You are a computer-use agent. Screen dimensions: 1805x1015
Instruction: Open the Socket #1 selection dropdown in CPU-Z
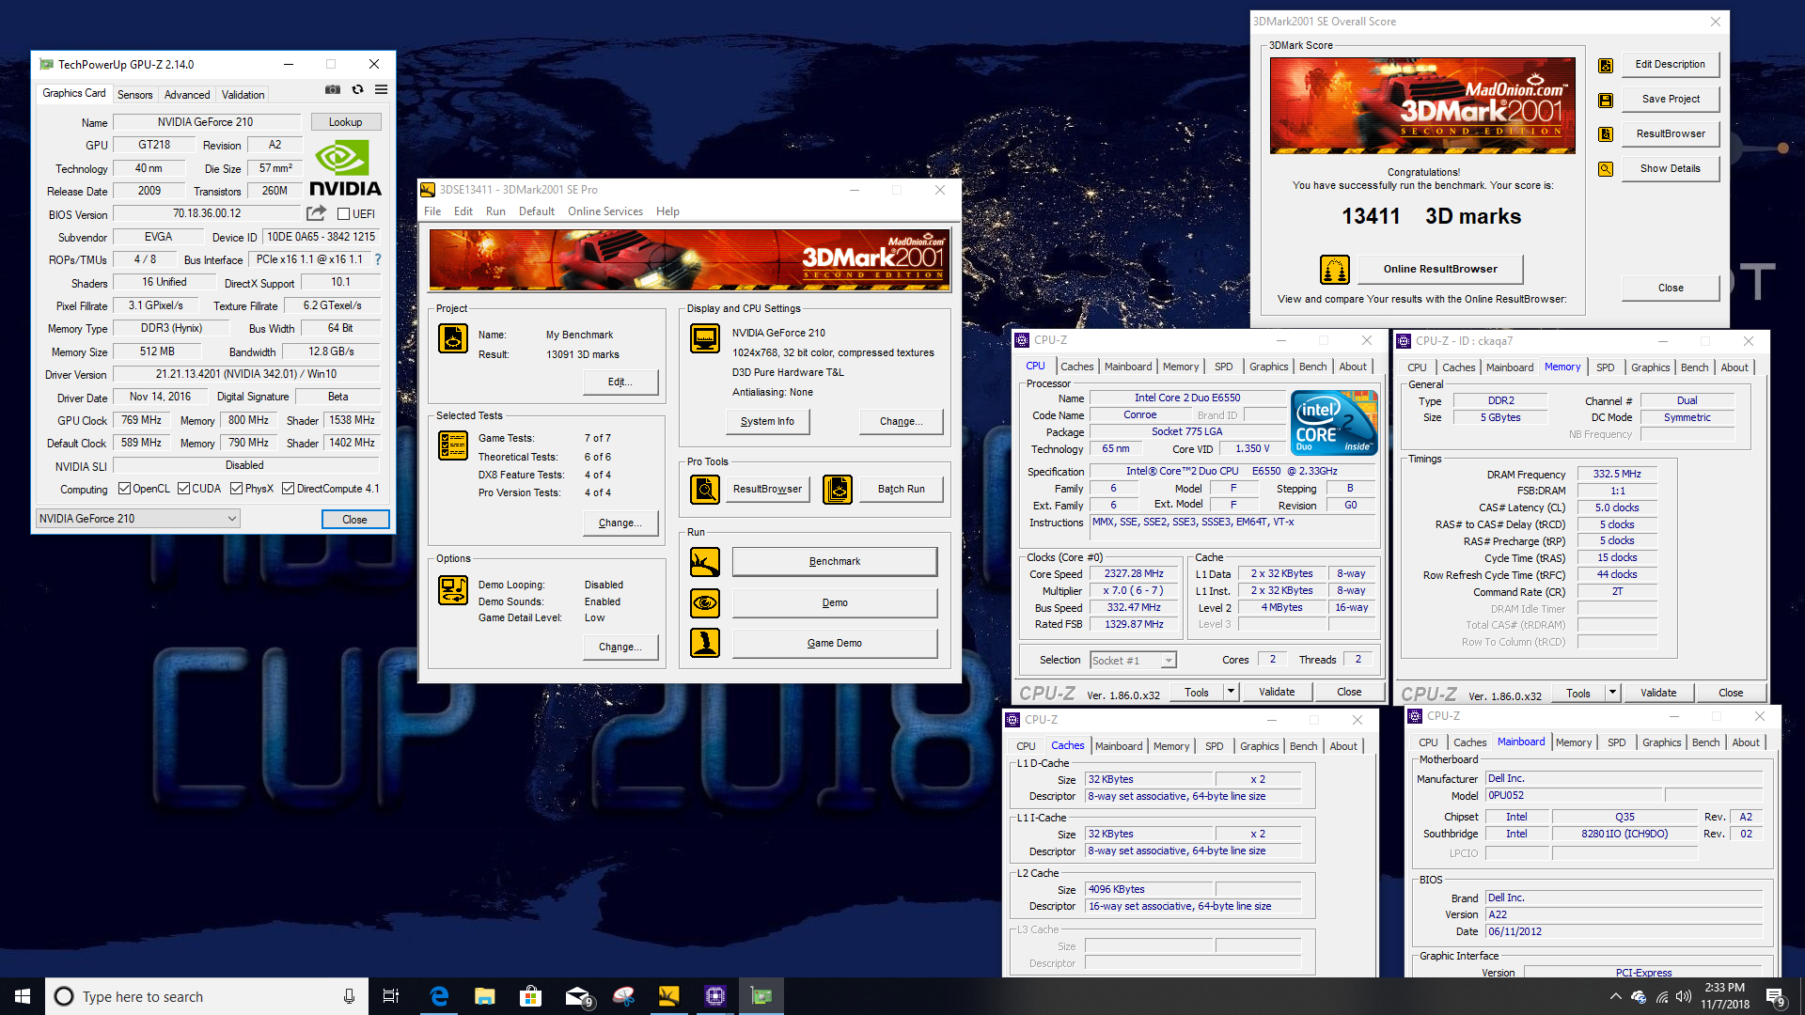point(1133,661)
